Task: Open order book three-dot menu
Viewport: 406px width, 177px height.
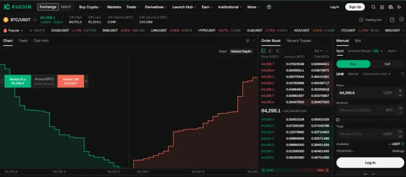Action: tap(327, 51)
